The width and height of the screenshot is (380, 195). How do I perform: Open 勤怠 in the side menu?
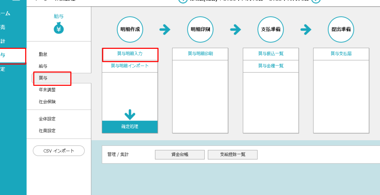(x=43, y=54)
